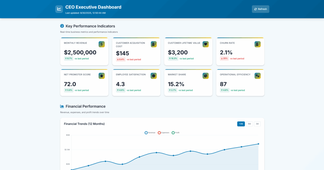Click the user-plus icon on Customer Acquisition Cost
The height and width of the screenshot is (170, 324).
tap(153, 44)
